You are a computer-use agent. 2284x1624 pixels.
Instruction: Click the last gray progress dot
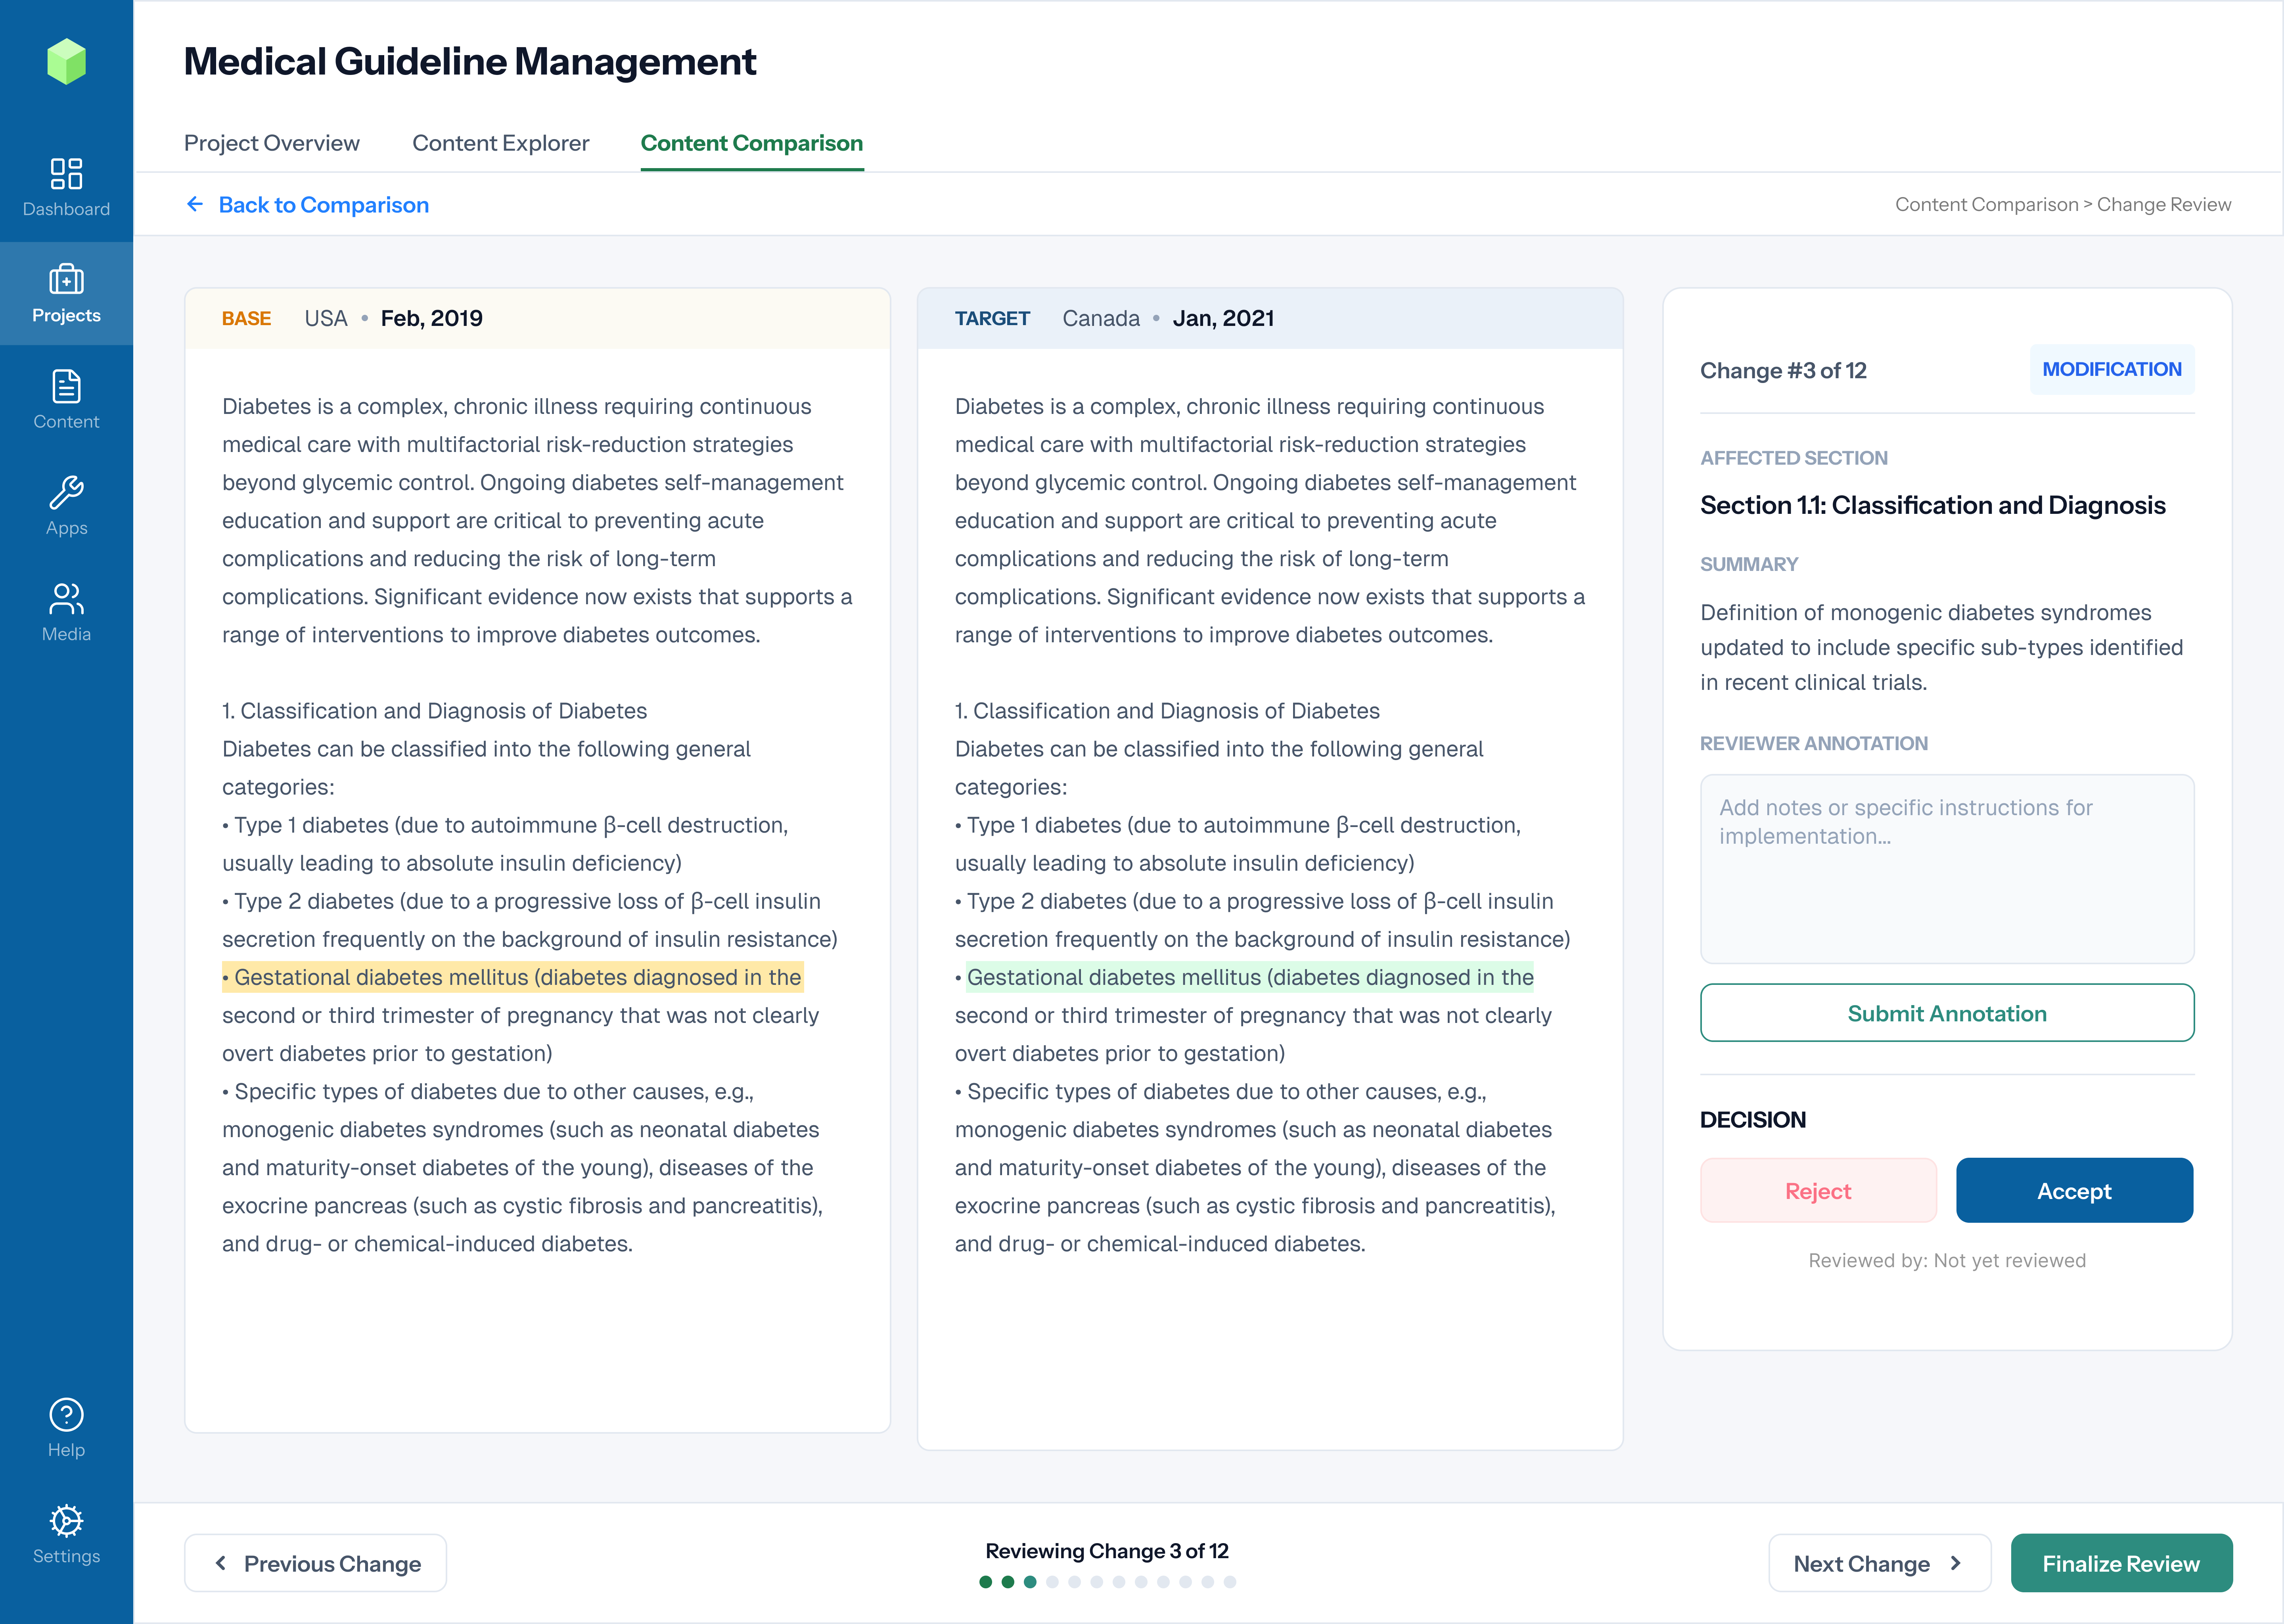[x=1230, y=1582]
